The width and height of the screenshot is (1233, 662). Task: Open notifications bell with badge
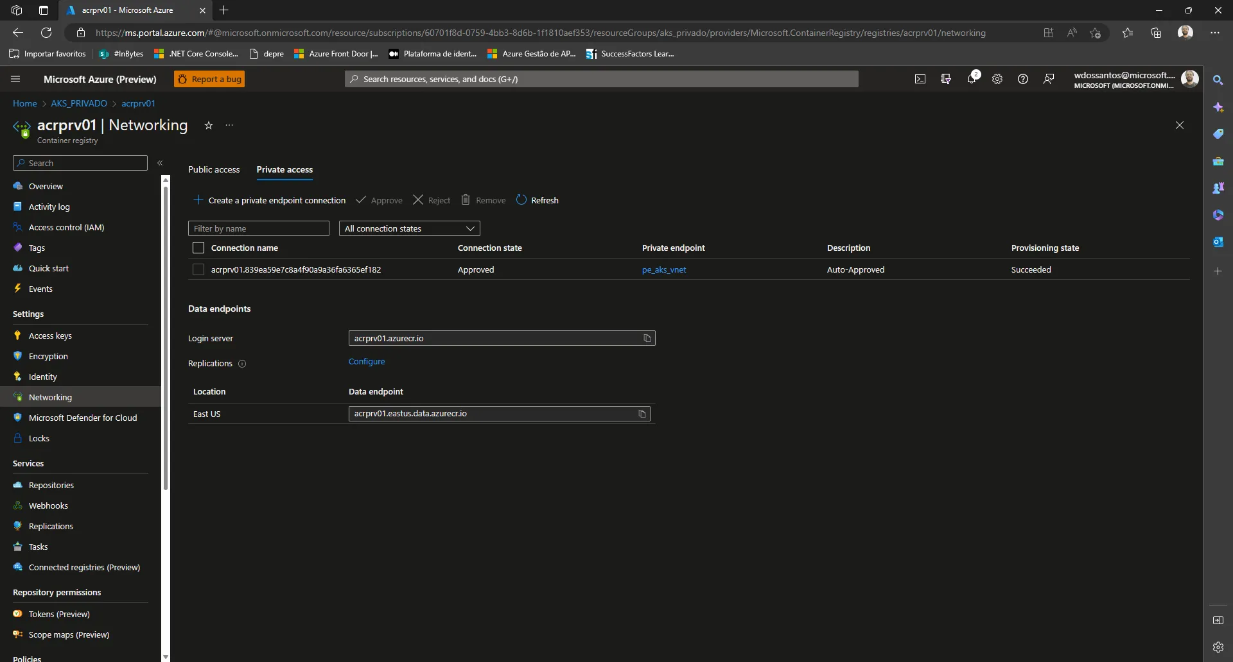click(x=972, y=78)
